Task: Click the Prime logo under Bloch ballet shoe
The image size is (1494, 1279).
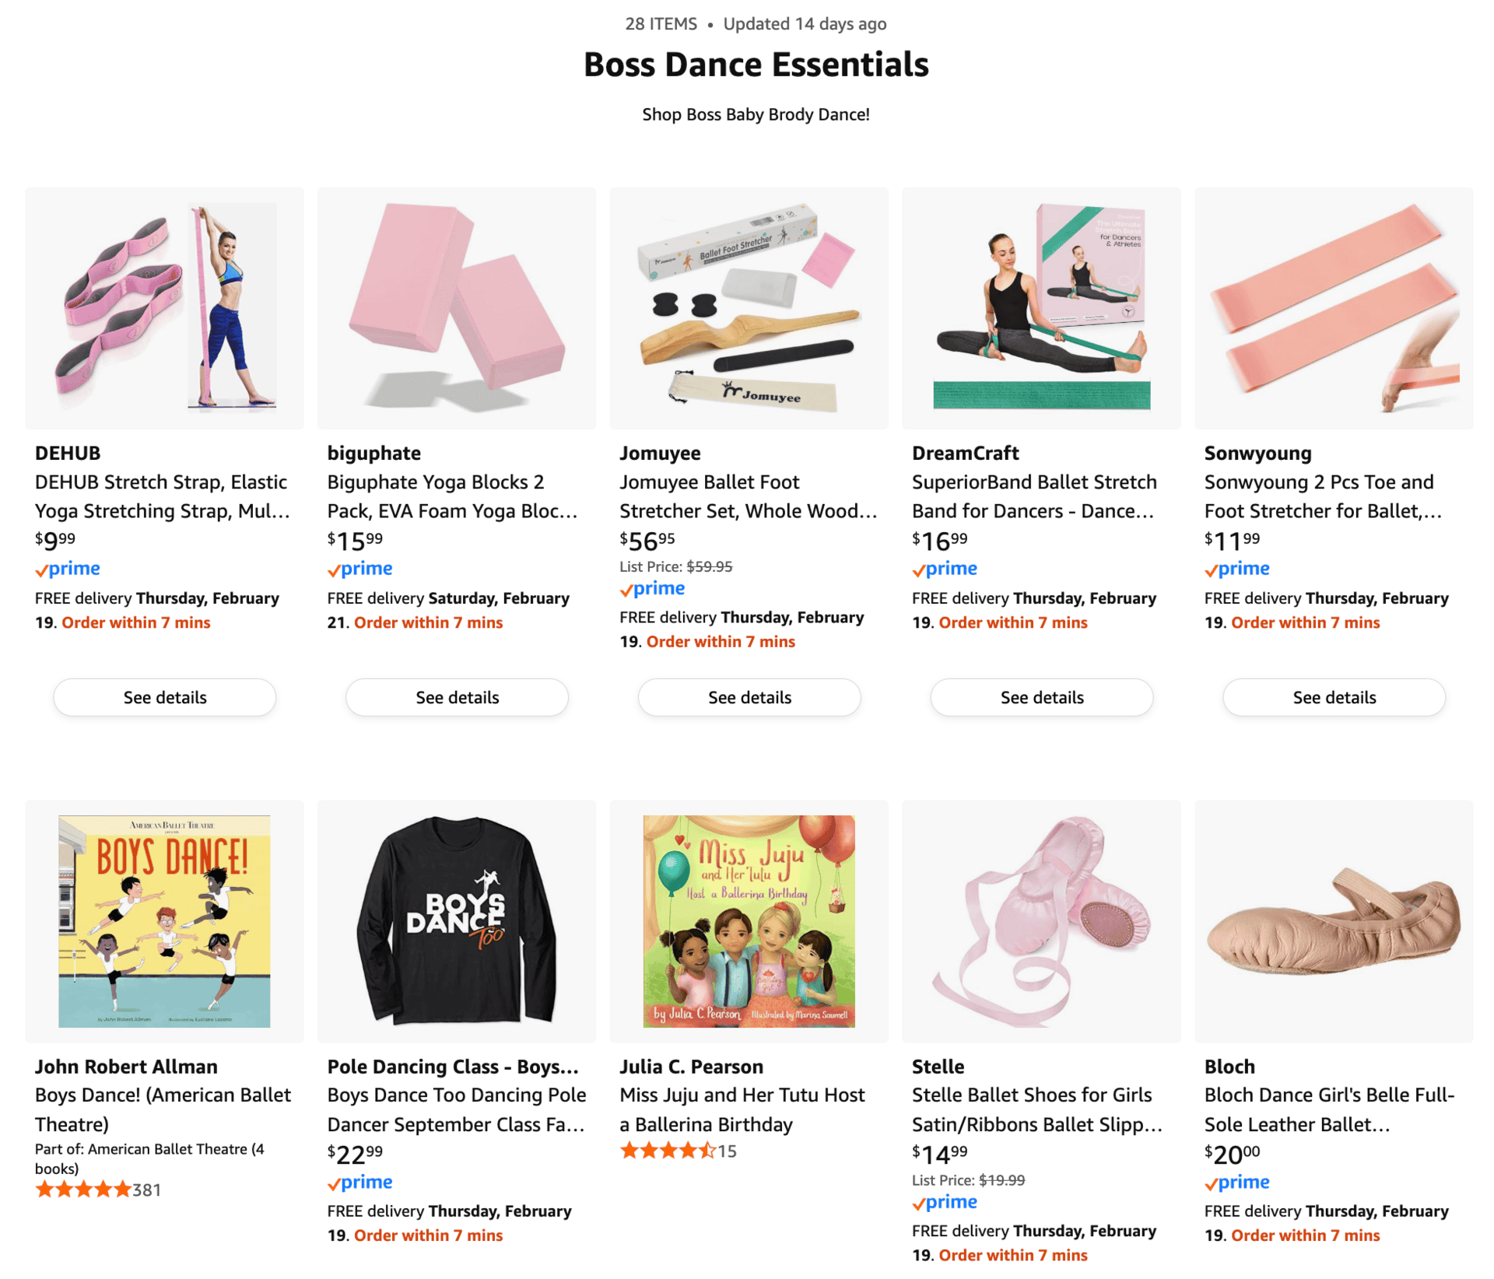Action: pos(1237,1182)
